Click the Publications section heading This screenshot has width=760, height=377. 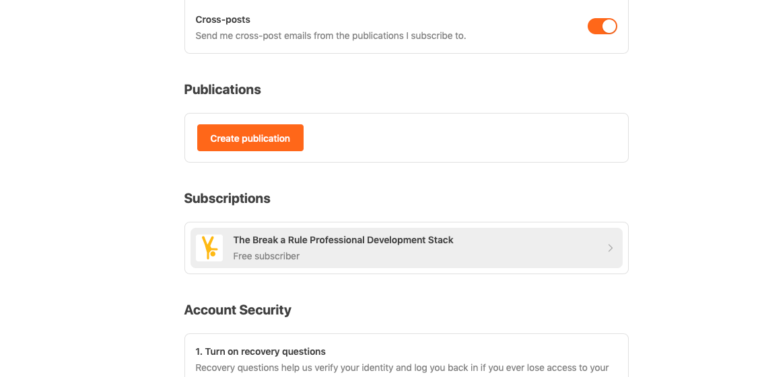222,89
